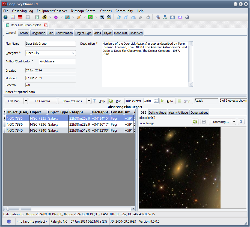Switch to the Yearly Altitude tab
The image size is (250, 227).
coord(178,113)
